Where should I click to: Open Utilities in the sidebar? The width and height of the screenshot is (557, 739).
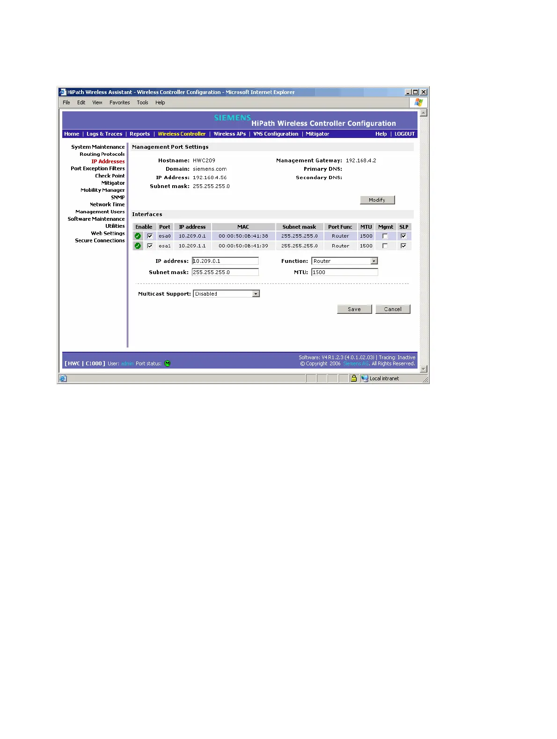click(115, 226)
